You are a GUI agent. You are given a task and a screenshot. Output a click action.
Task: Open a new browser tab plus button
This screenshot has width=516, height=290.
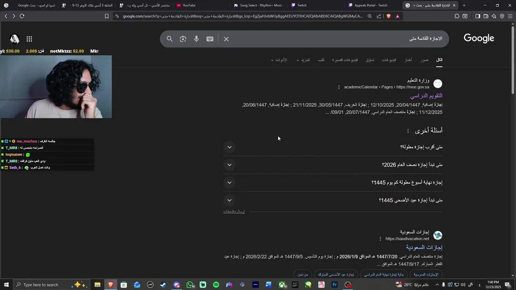(x=464, y=5)
